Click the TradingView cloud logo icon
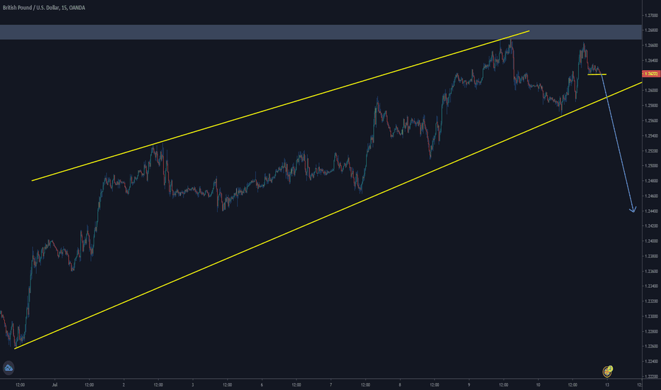The image size is (661, 390). 9,368
